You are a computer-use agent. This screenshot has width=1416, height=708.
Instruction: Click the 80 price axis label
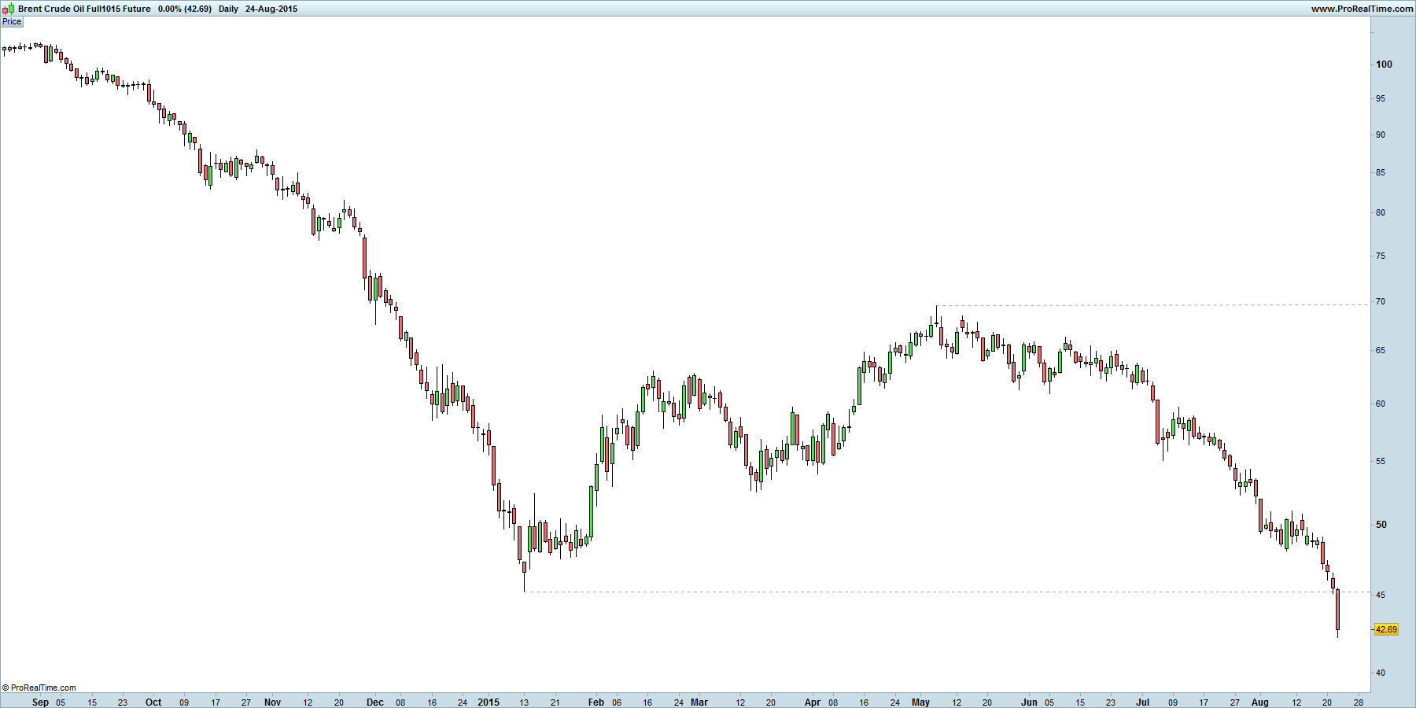point(1381,213)
